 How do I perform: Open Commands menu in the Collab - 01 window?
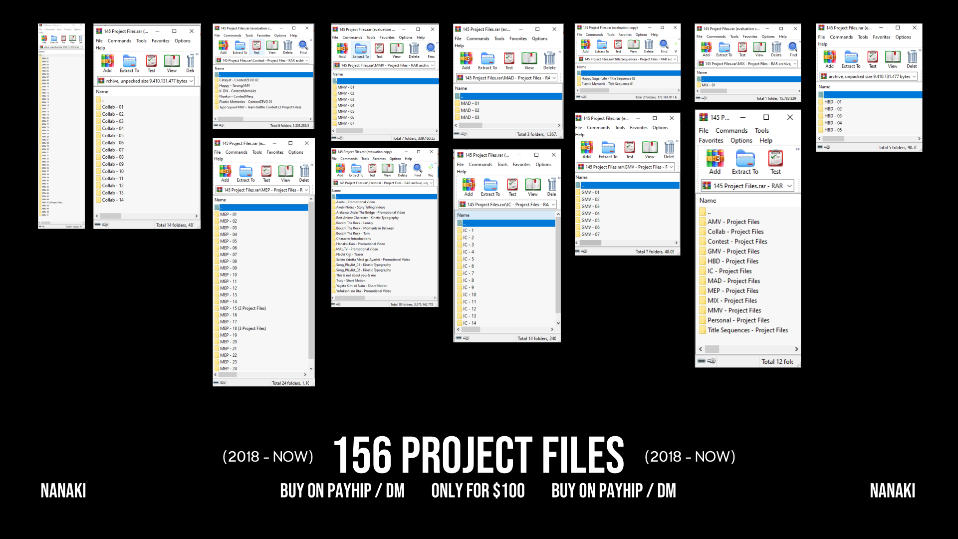click(119, 41)
